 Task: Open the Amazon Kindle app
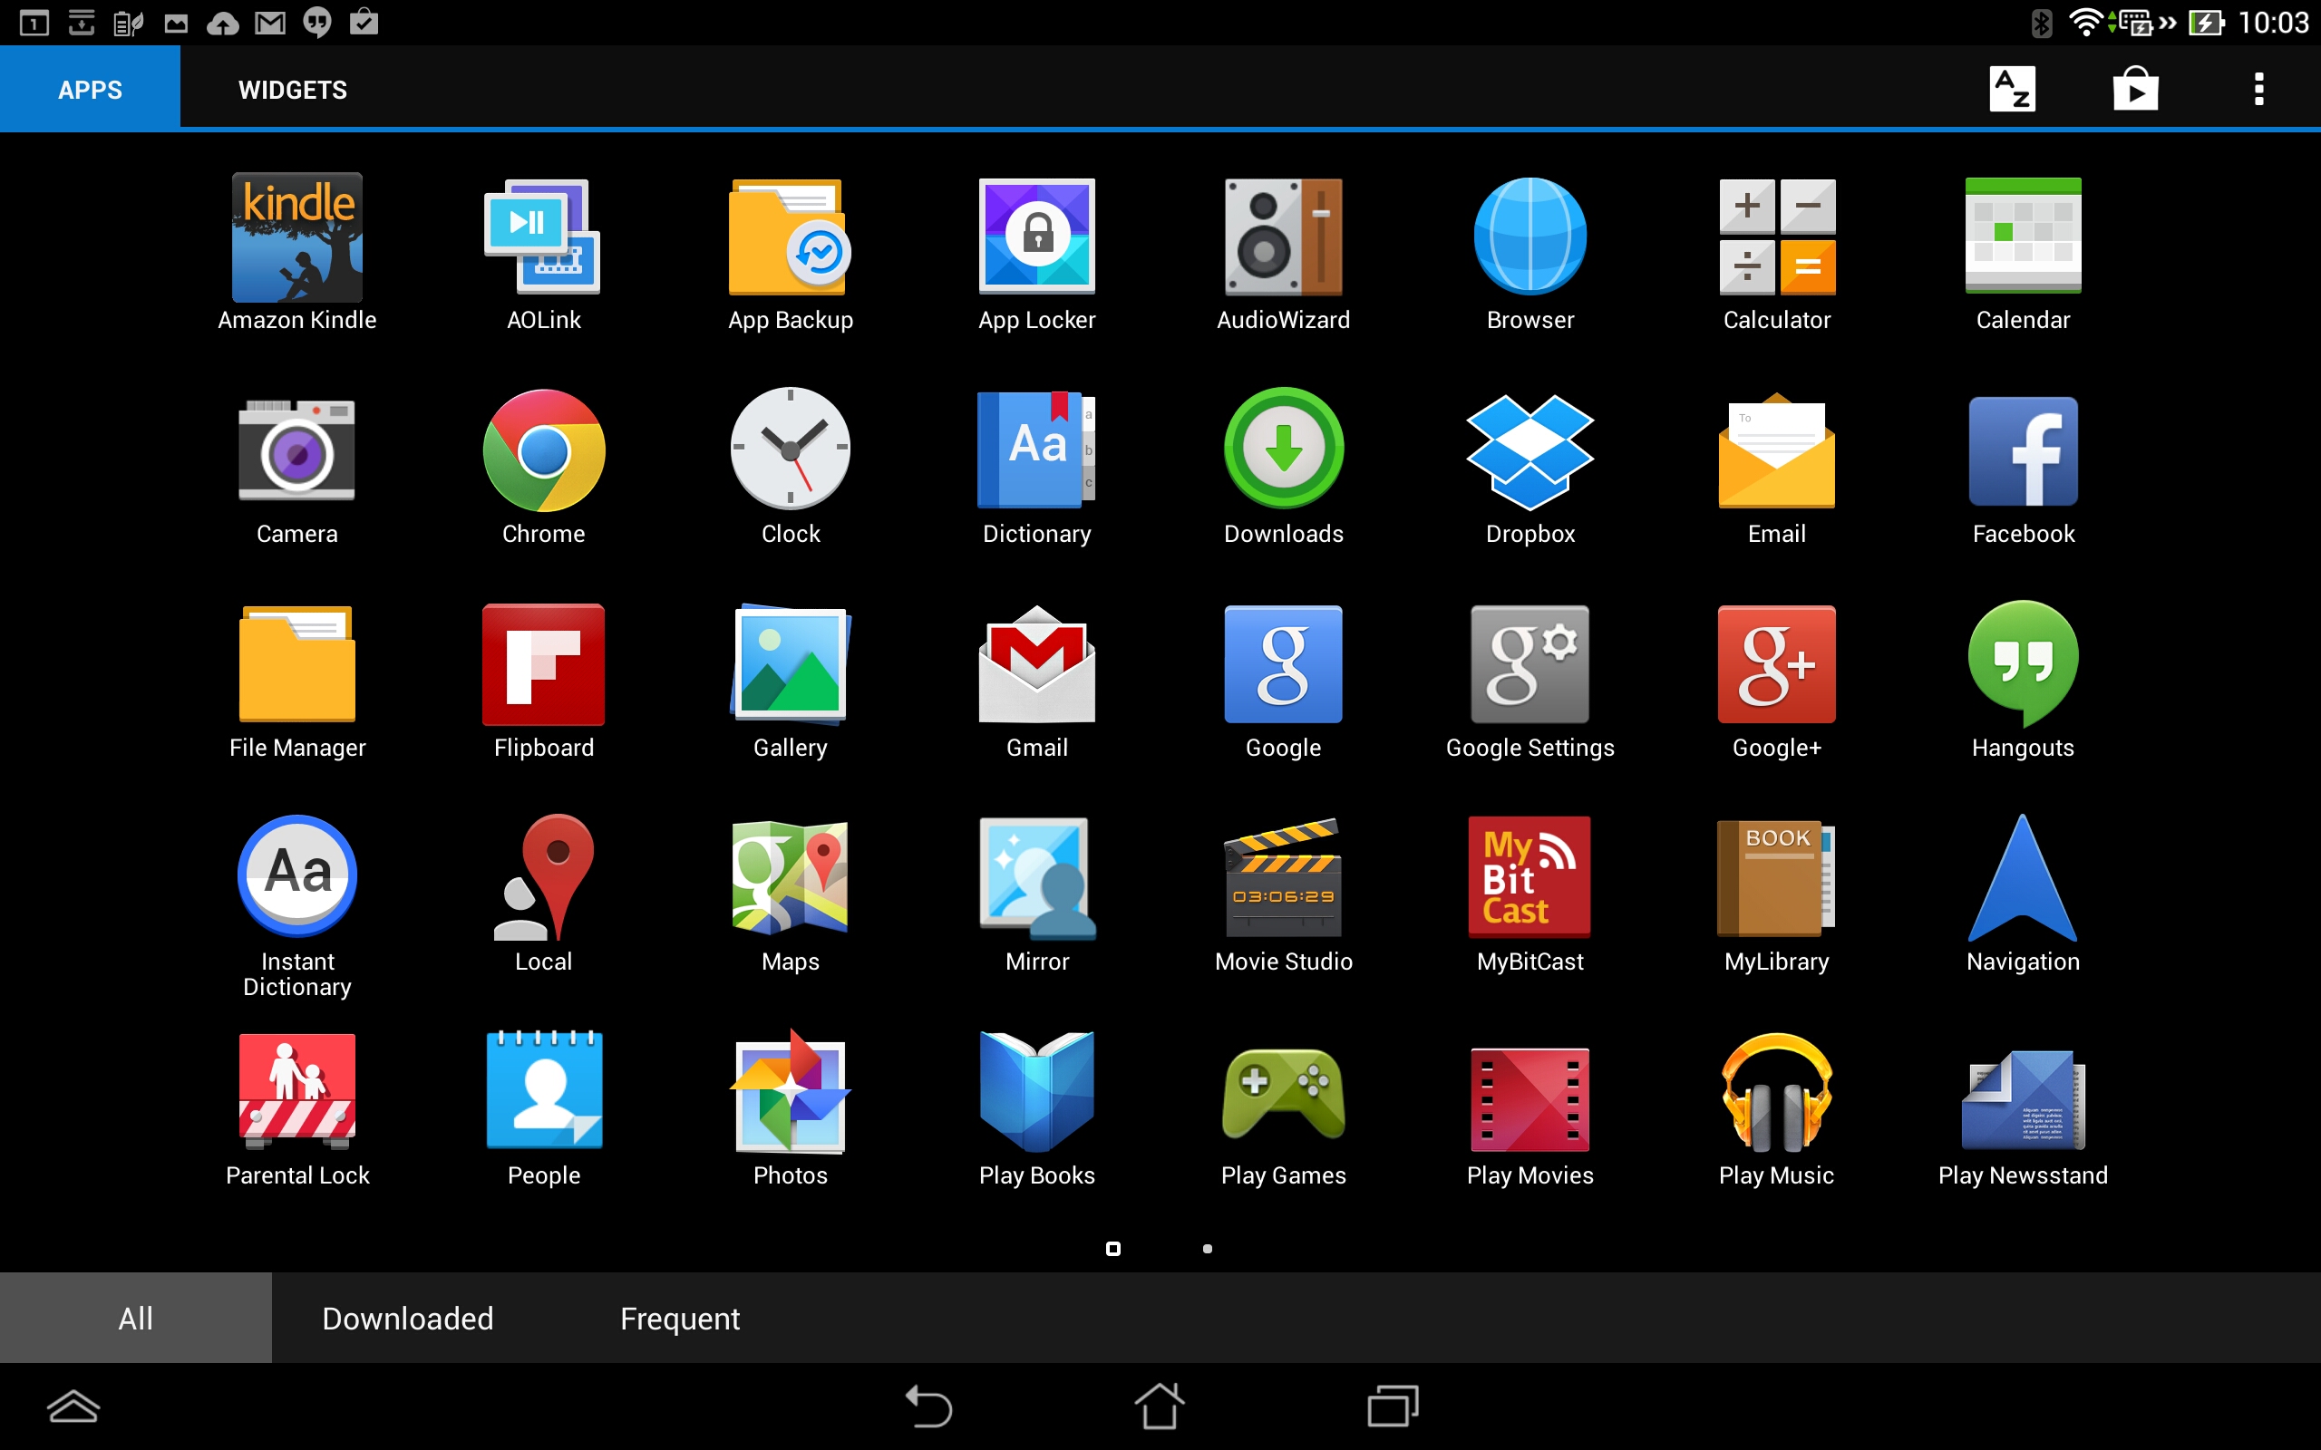click(297, 251)
